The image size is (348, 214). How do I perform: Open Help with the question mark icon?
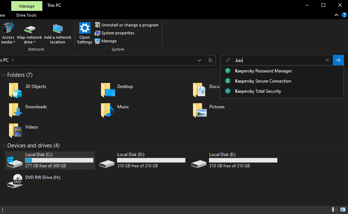coord(344,15)
